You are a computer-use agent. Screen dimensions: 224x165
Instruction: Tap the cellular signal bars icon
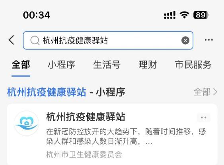pyautogui.click(x=170, y=15)
